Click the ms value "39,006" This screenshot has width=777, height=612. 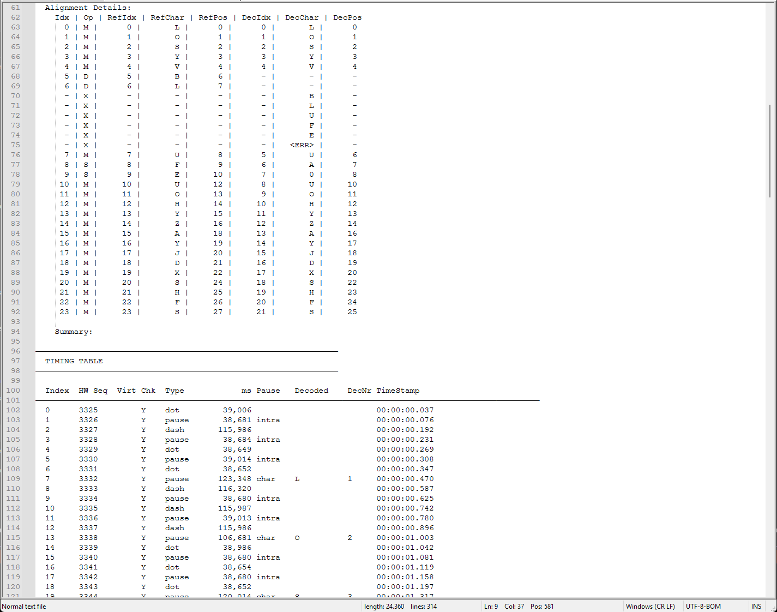pos(237,410)
